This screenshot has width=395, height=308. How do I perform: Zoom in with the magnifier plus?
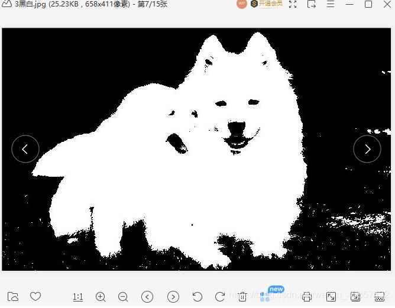pyautogui.click(x=101, y=297)
